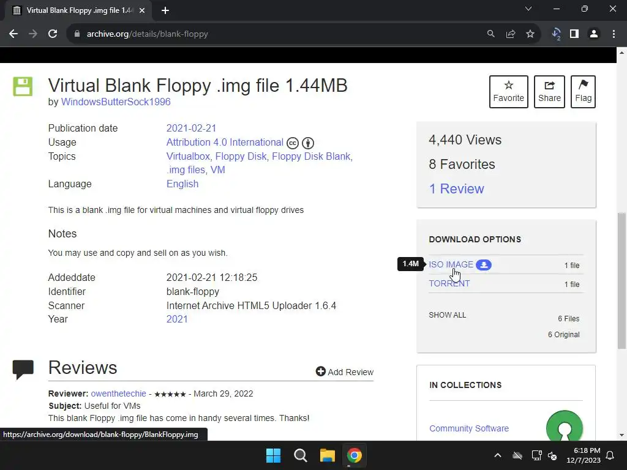Click the Reviews speech bubble icon

(23, 369)
